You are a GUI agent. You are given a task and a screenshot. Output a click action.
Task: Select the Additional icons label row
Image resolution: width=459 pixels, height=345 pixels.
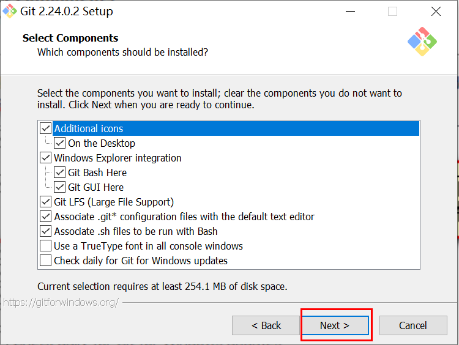[x=89, y=128]
